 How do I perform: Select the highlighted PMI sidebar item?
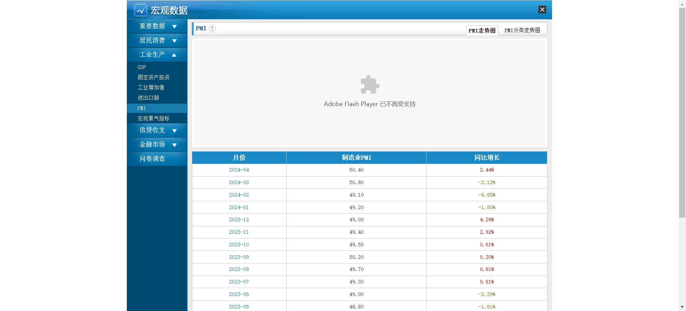157,108
